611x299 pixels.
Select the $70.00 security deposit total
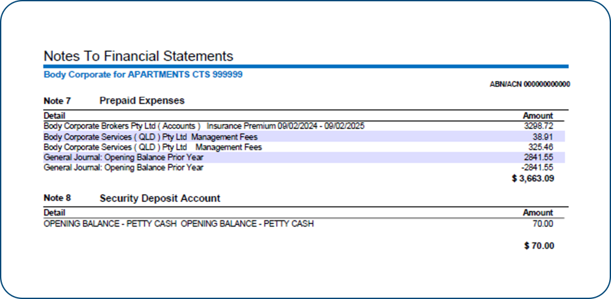[539, 245]
